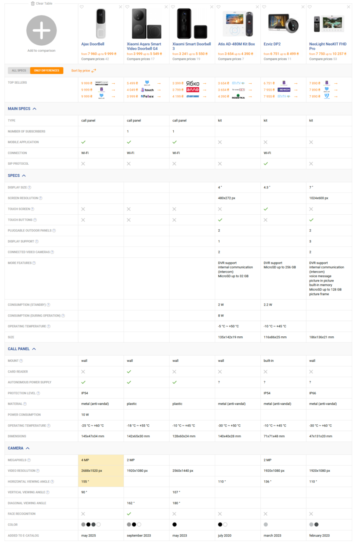Click help icon beside Touch Buttons

pos(34,220)
